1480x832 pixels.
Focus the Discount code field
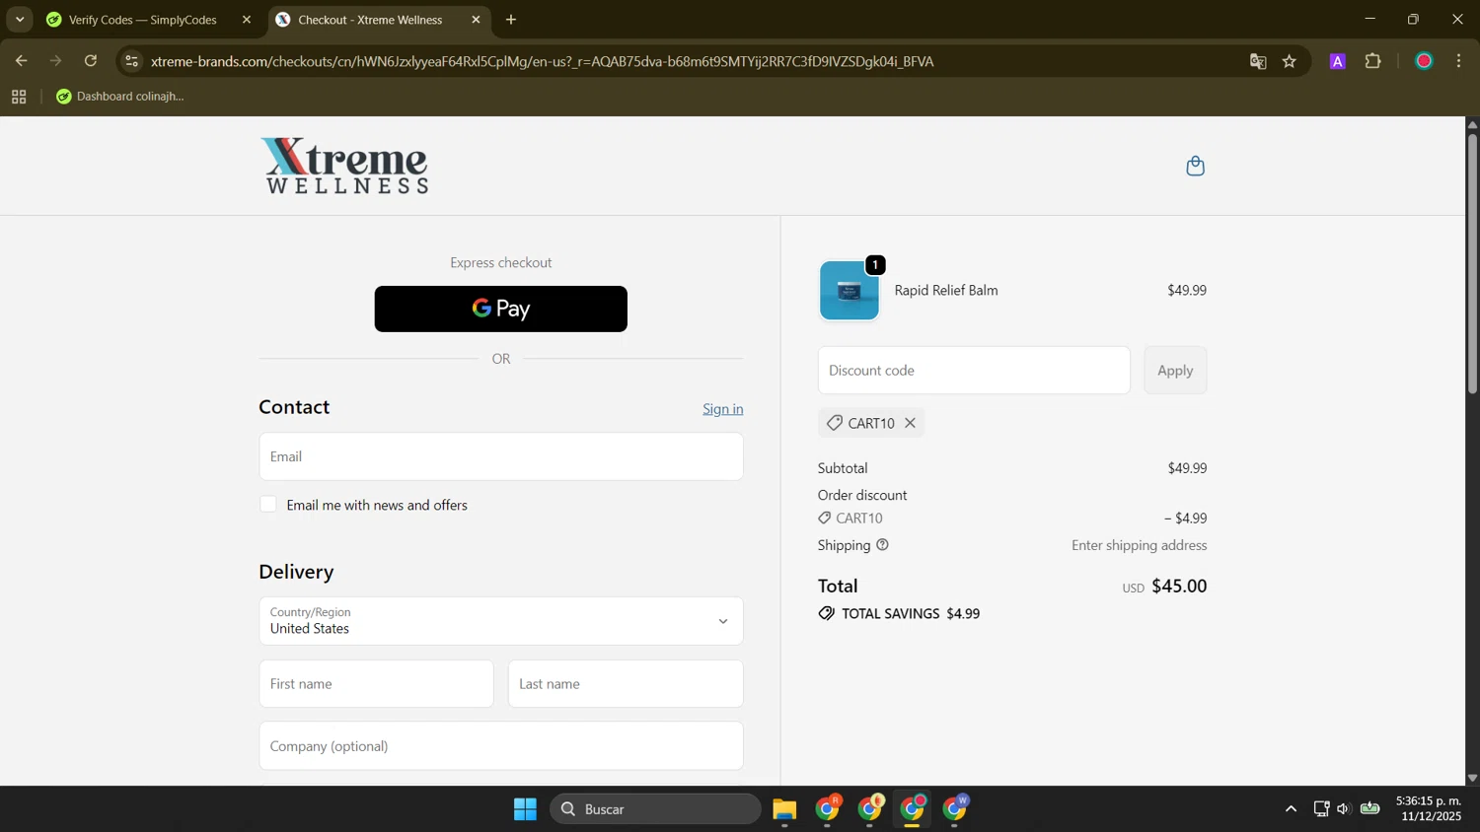974,371
